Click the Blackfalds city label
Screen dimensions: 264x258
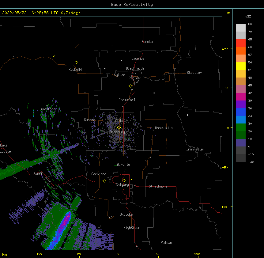[x=135, y=68]
